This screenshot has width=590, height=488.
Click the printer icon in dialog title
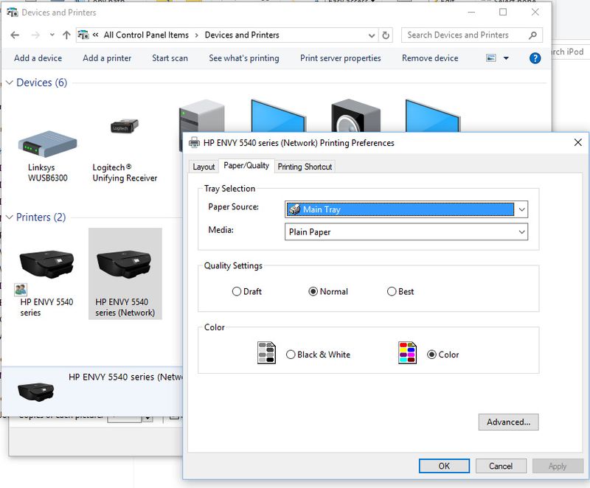point(194,142)
